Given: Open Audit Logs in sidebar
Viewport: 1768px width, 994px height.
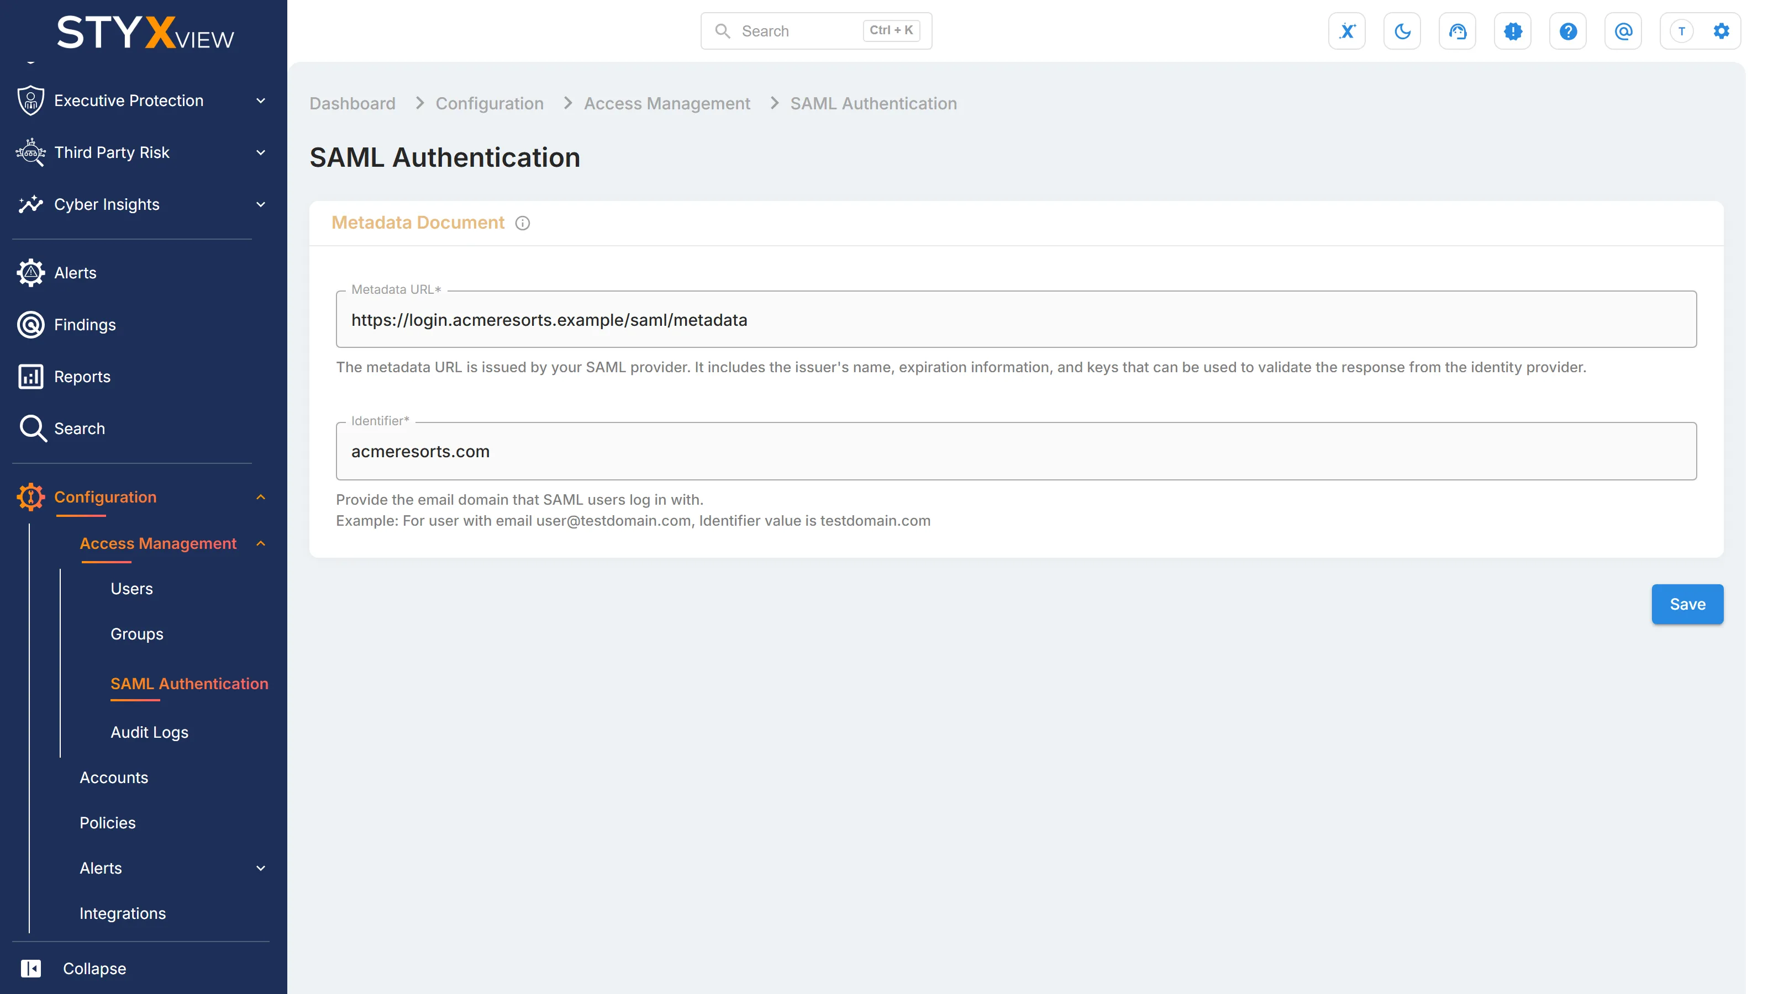Looking at the screenshot, I should pyautogui.click(x=150, y=733).
